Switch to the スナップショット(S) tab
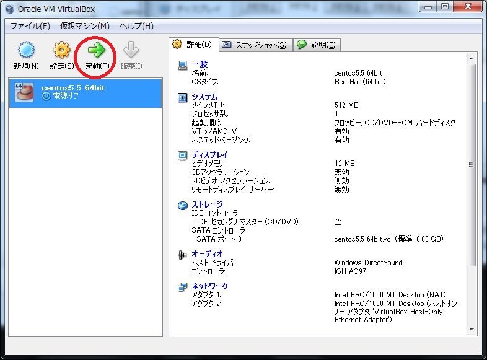The width and height of the screenshot is (487, 360). tap(255, 45)
